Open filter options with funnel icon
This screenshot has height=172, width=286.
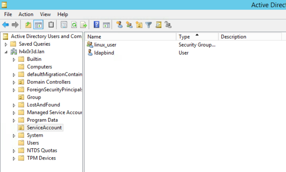coord(148,25)
